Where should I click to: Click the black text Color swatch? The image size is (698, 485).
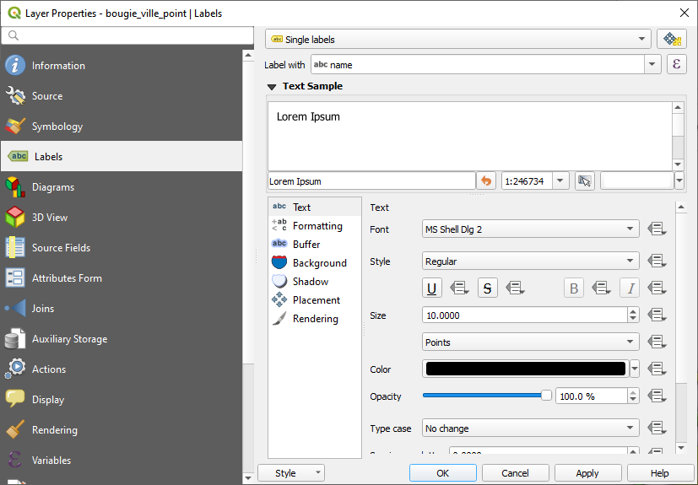[x=525, y=369]
